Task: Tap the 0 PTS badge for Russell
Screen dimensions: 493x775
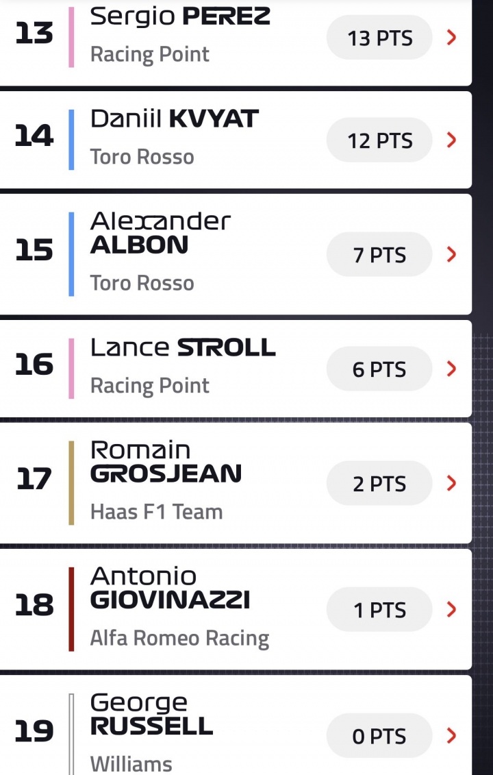Action: coord(379,735)
